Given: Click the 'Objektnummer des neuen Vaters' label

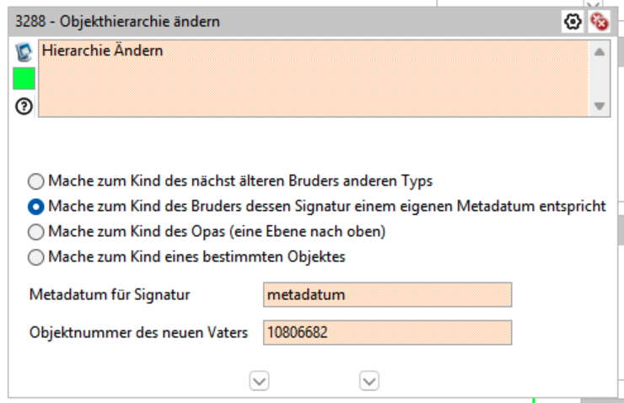Looking at the screenshot, I should (138, 333).
